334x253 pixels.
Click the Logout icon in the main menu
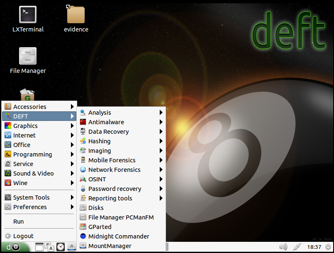click(x=8, y=236)
